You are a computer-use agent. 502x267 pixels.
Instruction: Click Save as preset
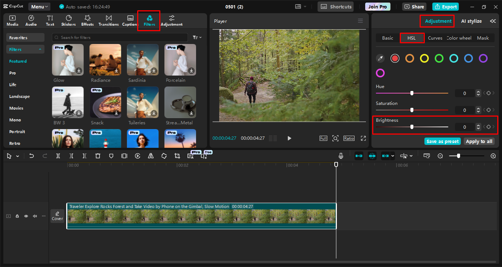coord(442,141)
